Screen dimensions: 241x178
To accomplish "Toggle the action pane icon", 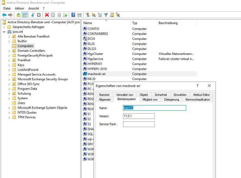I will [x=79, y=15].
